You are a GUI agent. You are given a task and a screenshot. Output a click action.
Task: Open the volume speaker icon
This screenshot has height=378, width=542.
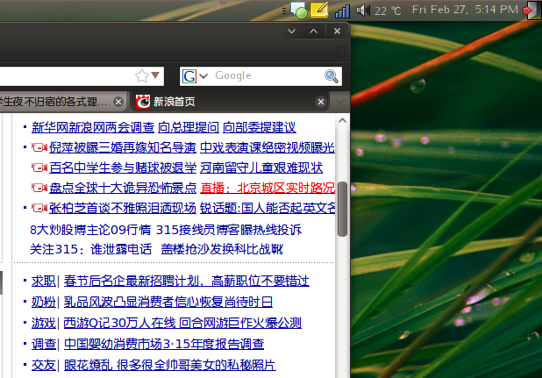(363, 10)
